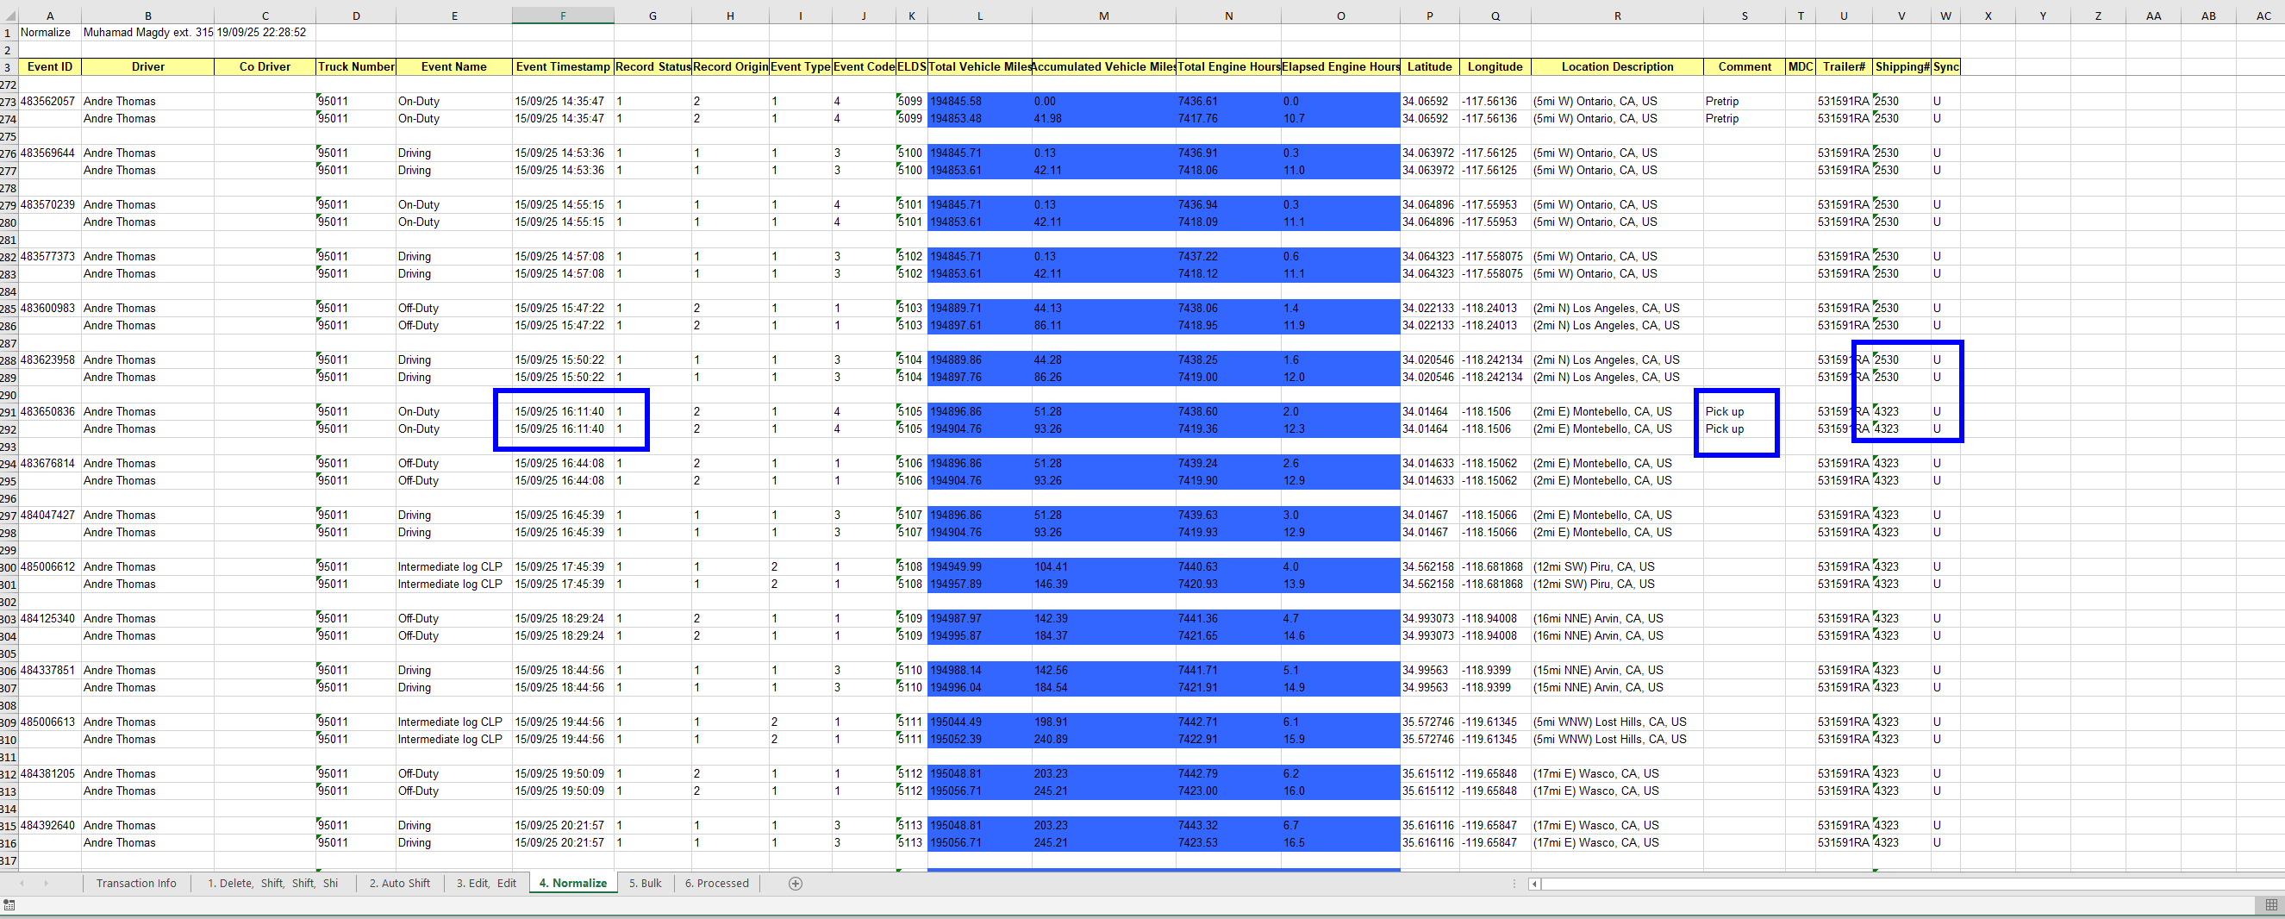Select Event ID cell 484392640

coord(50,826)
